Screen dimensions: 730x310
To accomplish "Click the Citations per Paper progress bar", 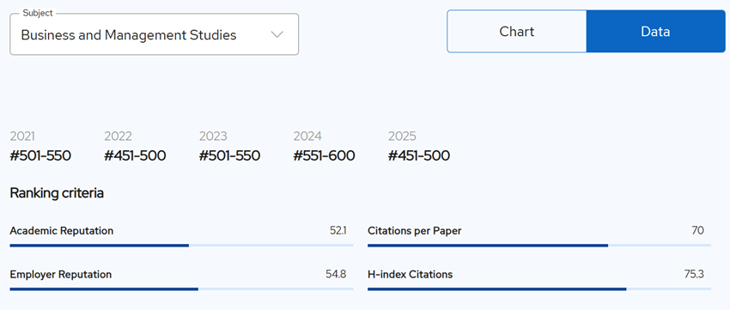I will (539, 246).
